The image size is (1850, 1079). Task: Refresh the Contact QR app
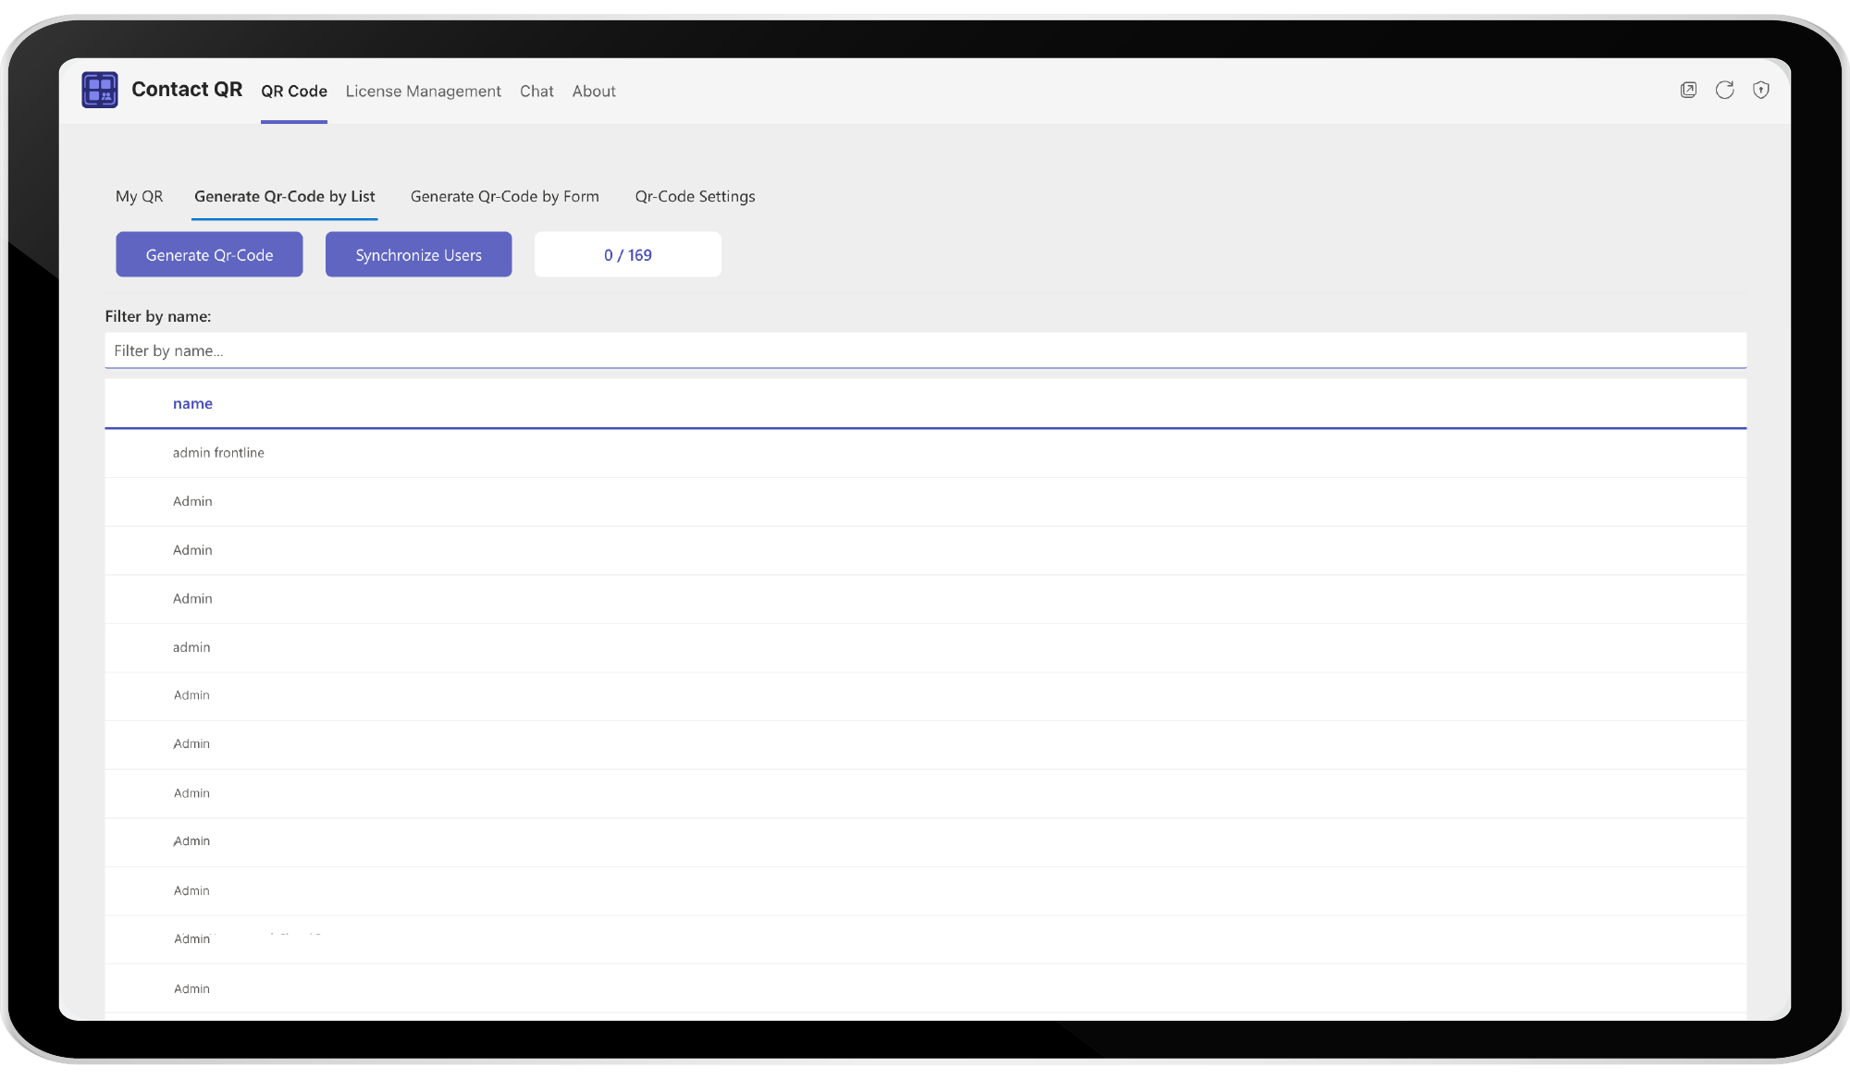(x=1724, y=90)
